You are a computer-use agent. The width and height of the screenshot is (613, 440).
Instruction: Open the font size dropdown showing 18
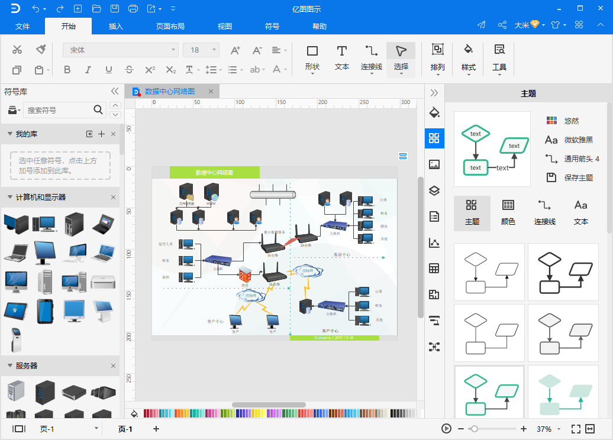[x=201, y=50]
